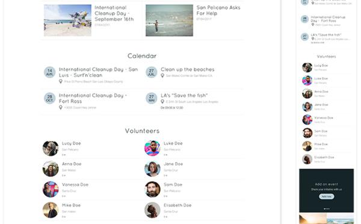Open the San Pelicano Asks For Help article
This screenshot has width=361, height=224.
click(218, 10)
